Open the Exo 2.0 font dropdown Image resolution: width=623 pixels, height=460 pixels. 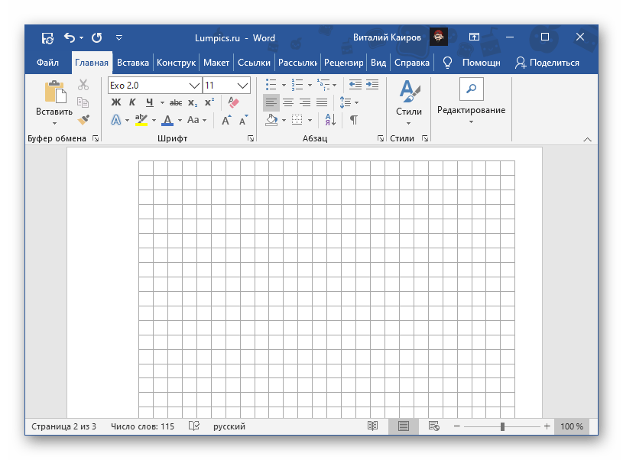tap(193, 85)
